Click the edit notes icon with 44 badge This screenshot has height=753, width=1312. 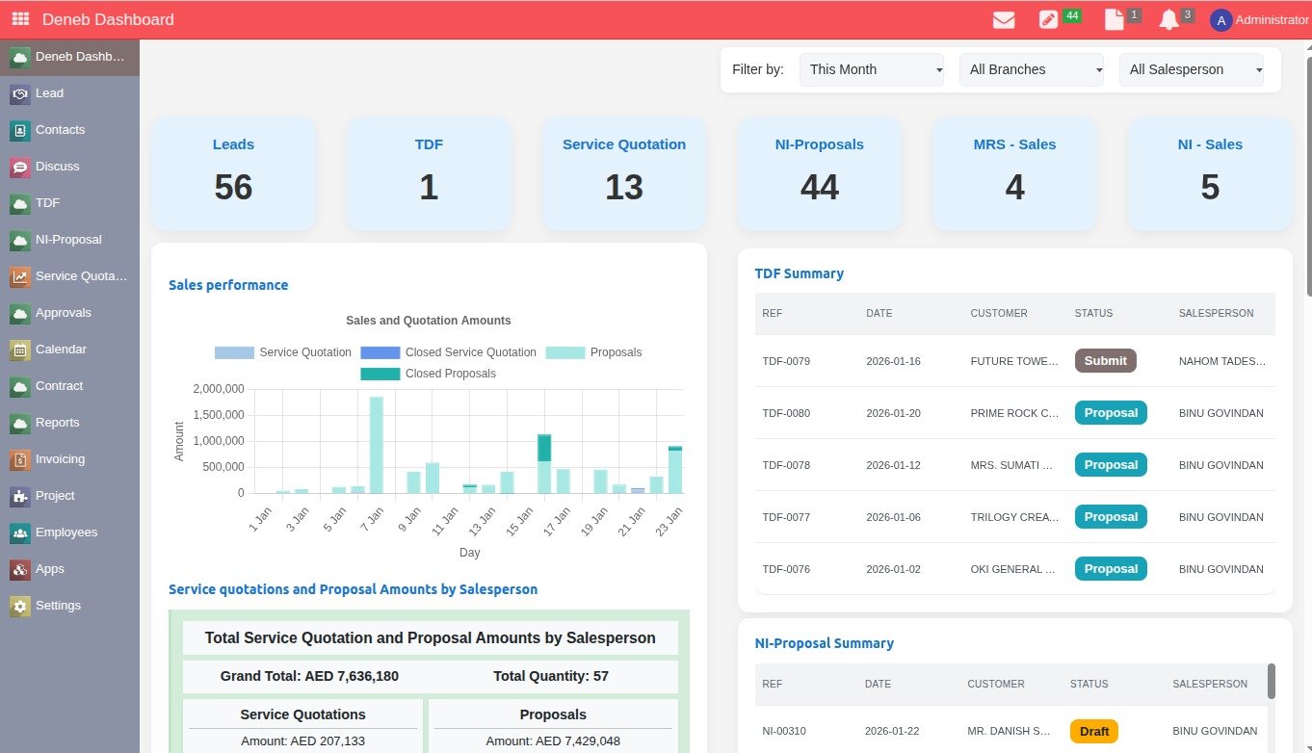[x=1049, y=19]
